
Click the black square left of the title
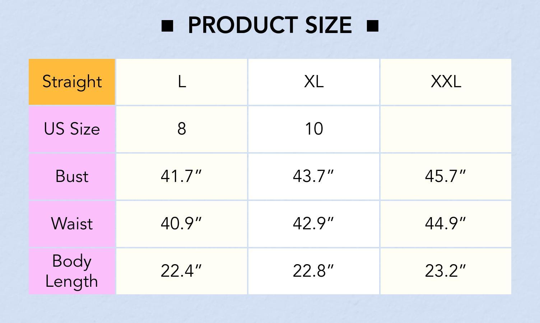[167, 26]
